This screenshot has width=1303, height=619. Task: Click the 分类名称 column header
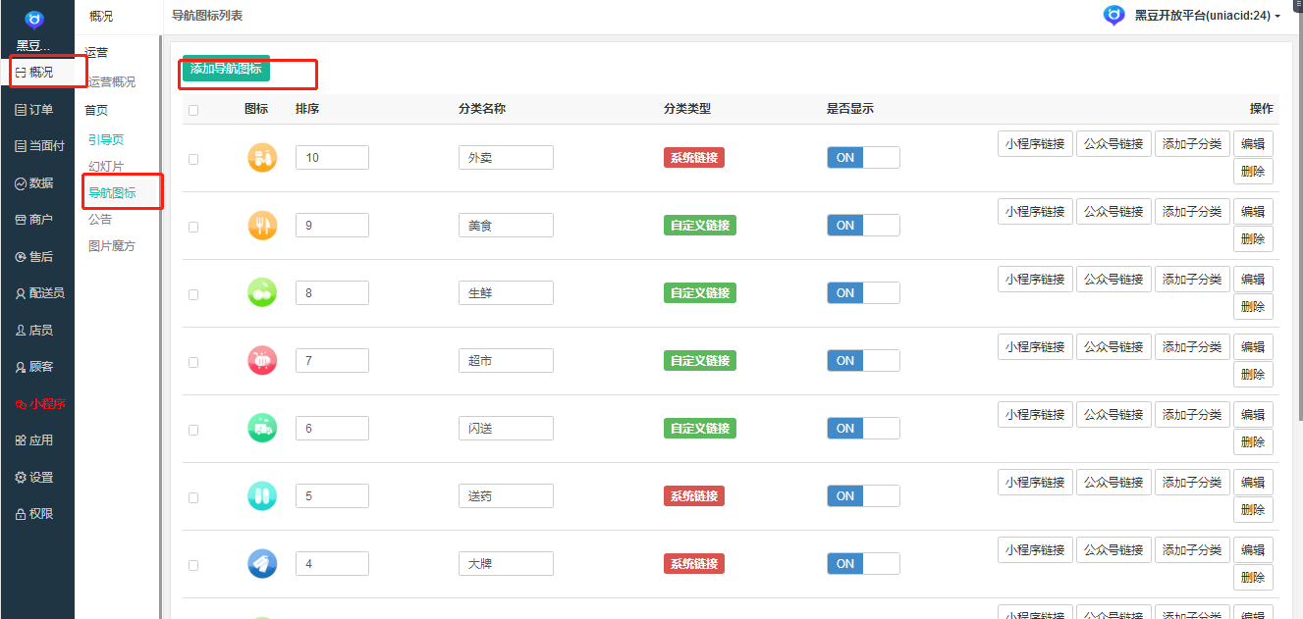(x=482, y=109)
